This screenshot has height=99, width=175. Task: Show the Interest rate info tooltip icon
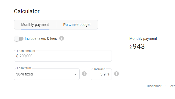(x=116, y=74)
